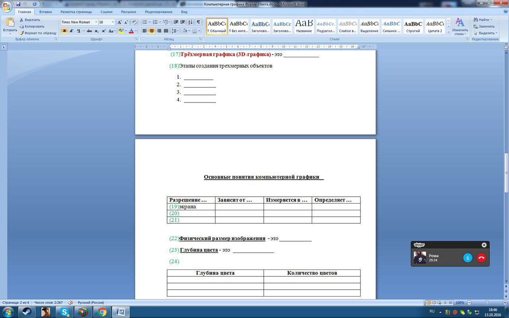Screen dimensions: 509x318
Task: Open the Change Case (Аа) dropdown
Action: tap(112, 31)
